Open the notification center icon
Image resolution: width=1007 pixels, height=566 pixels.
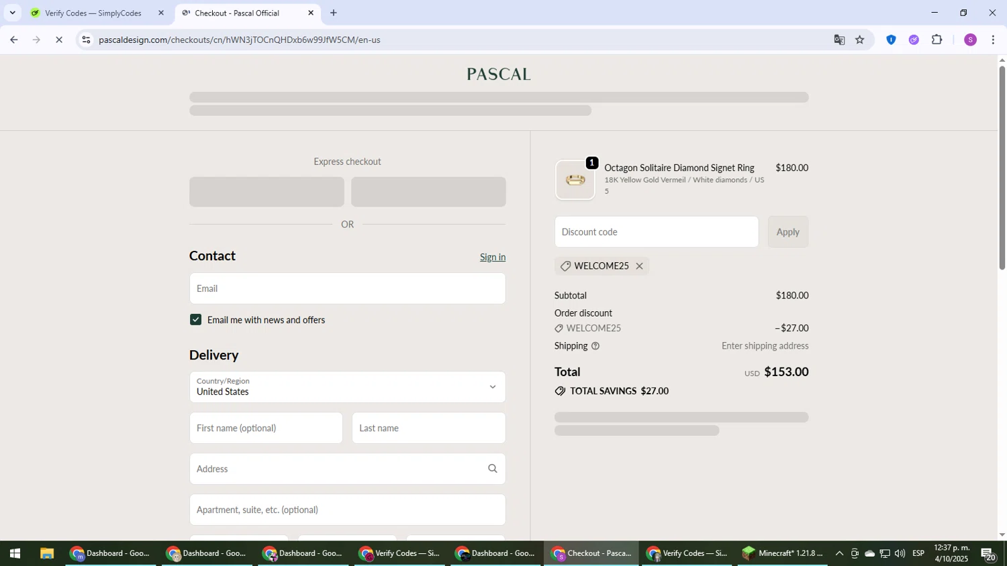pyautogui.click(x=988, y=553)
